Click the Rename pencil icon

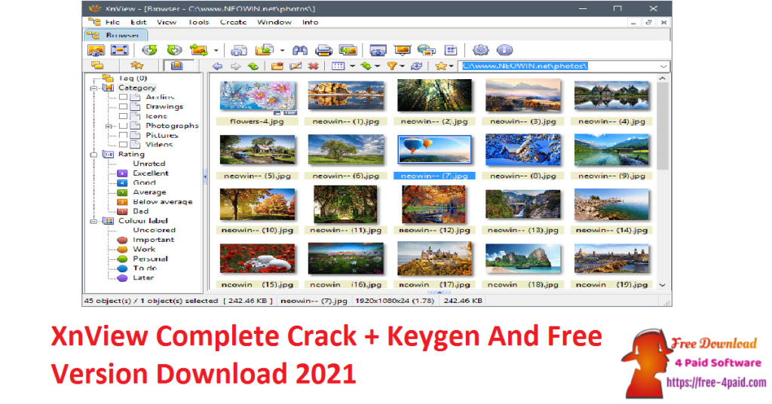click(296, 66)
